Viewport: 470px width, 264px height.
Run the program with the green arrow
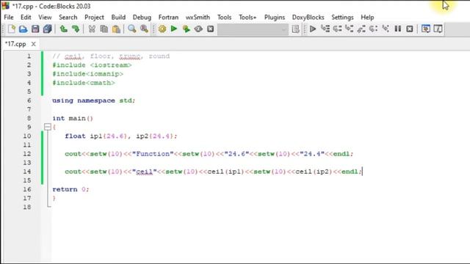coord(174,29)
